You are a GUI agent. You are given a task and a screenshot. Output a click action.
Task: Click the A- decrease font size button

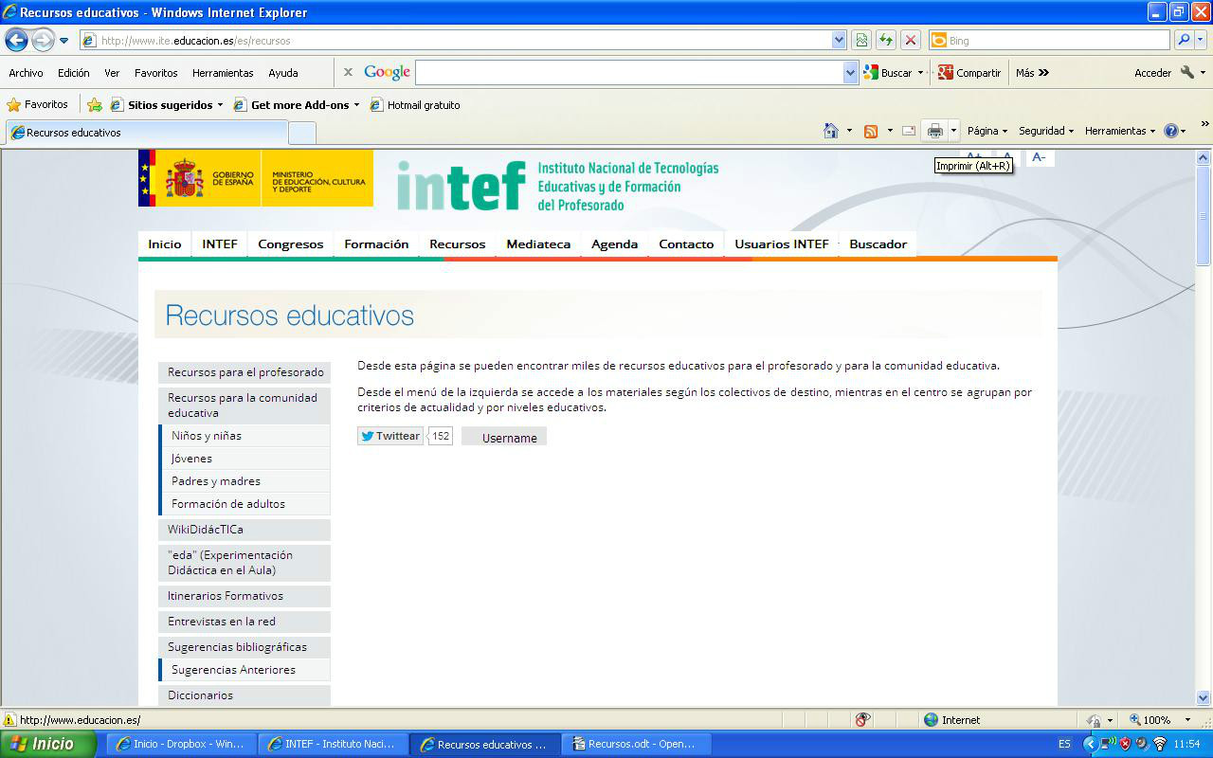pos(1039,157)
